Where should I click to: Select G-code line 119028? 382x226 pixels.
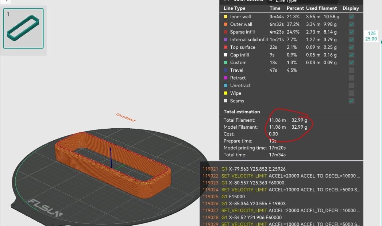(x=282, y=218)
